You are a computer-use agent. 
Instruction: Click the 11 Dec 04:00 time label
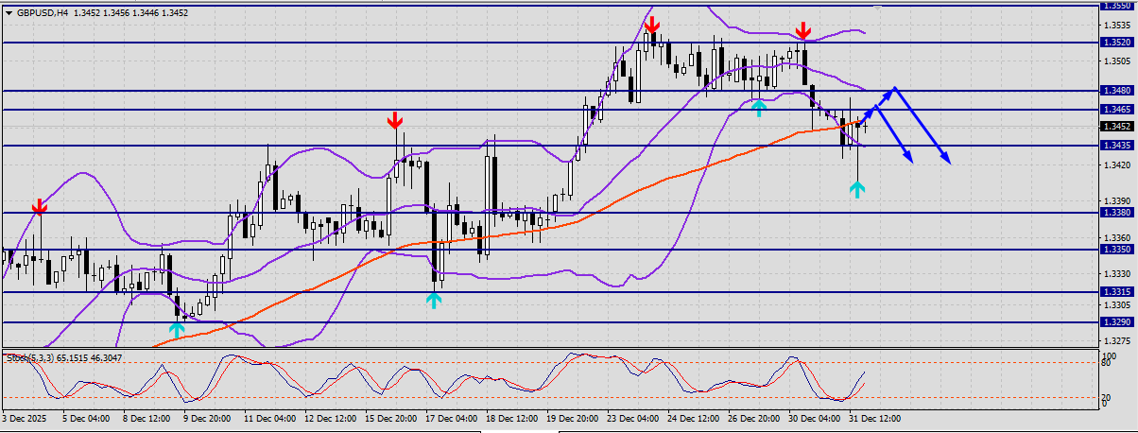coord(268,418)
